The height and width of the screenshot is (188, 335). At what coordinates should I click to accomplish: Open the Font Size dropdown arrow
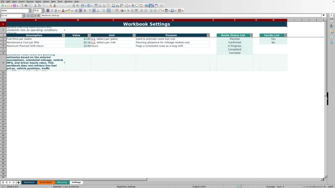(43, 10)
